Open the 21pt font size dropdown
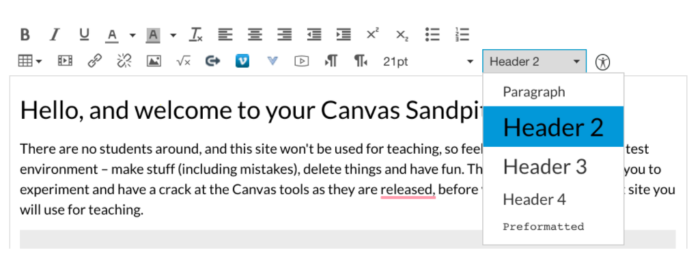The height and width of the screenshot is (263, 700). click(x=428, y=61)
